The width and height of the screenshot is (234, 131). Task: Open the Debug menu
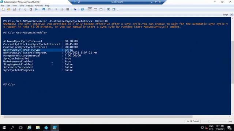click(29, 6)
